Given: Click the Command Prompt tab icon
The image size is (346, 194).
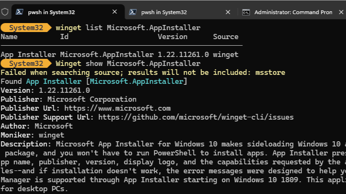Looking at the screenshot, I should pos(246,12).
